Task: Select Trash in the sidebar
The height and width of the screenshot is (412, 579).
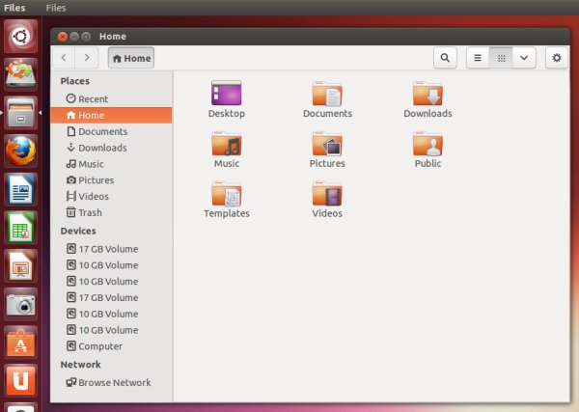Action: point(90,212)
